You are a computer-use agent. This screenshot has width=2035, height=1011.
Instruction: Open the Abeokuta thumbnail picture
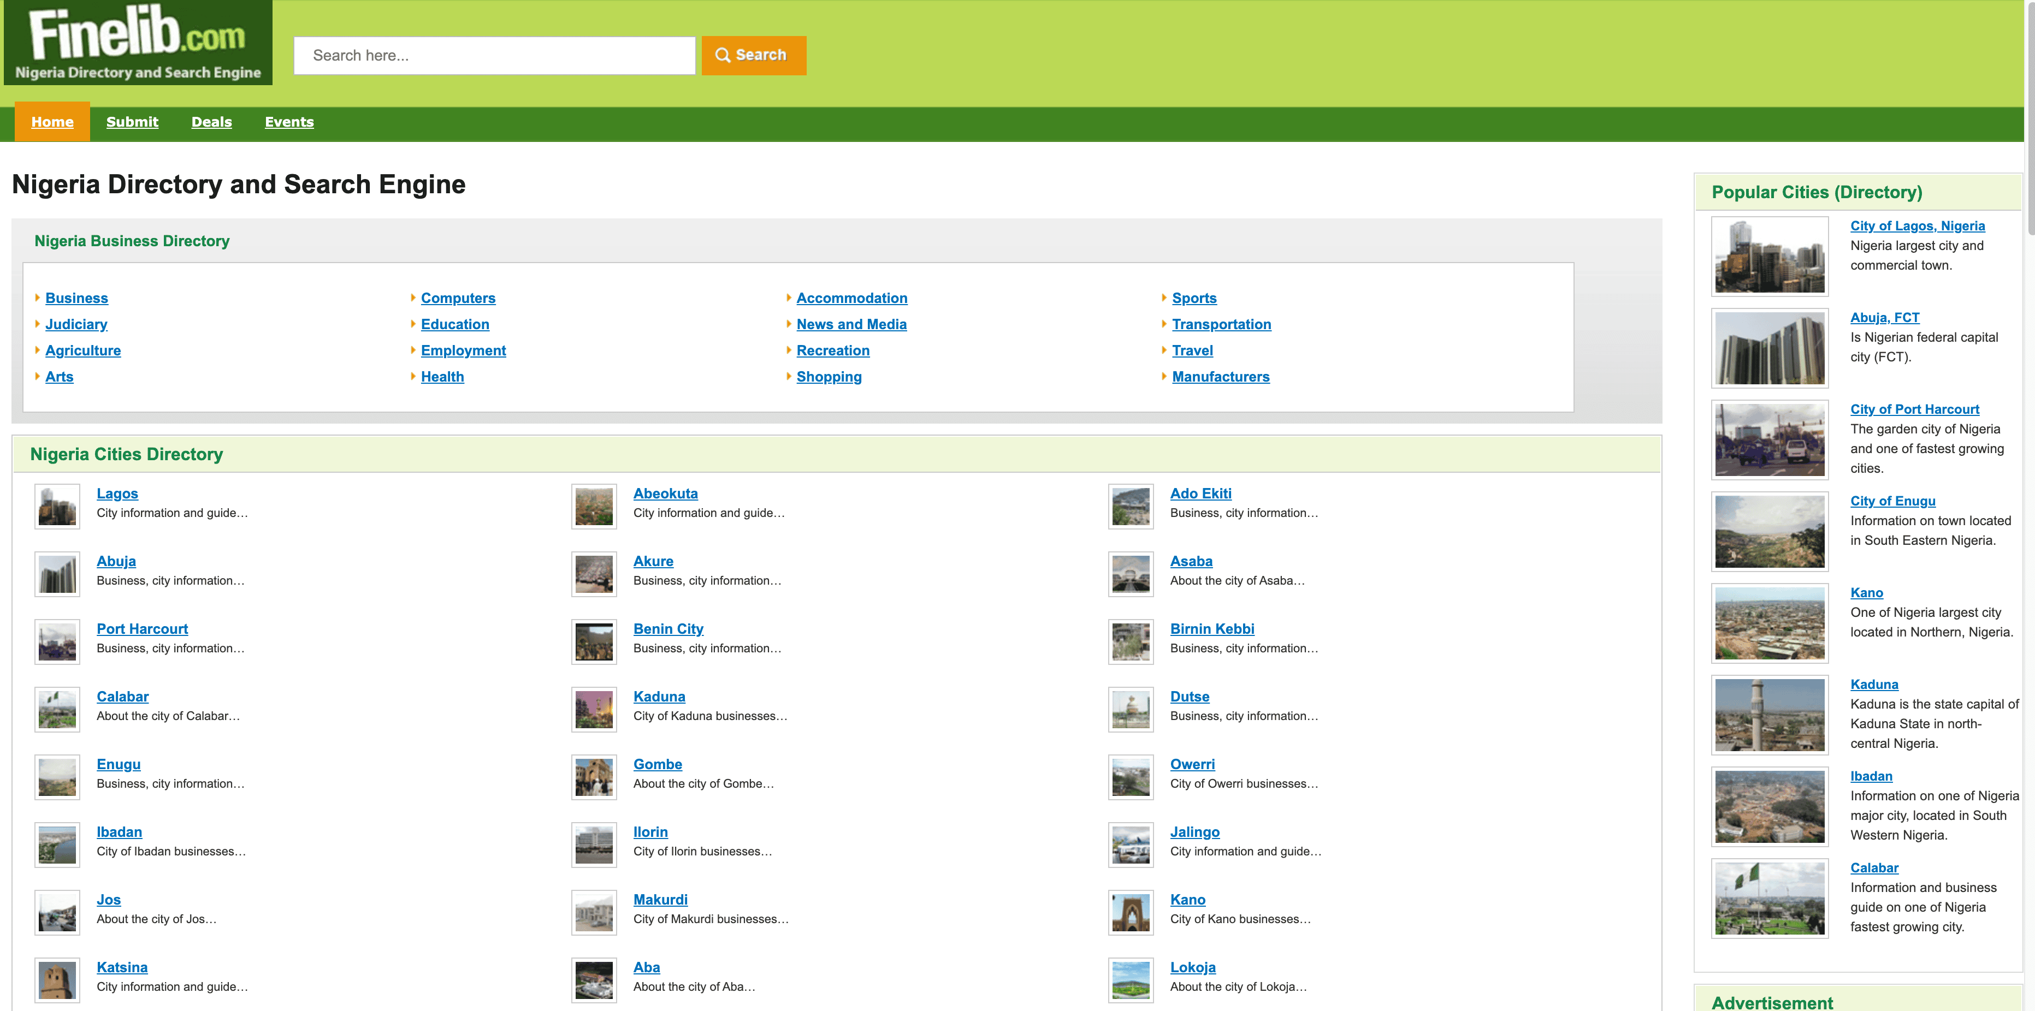(594, 506)
